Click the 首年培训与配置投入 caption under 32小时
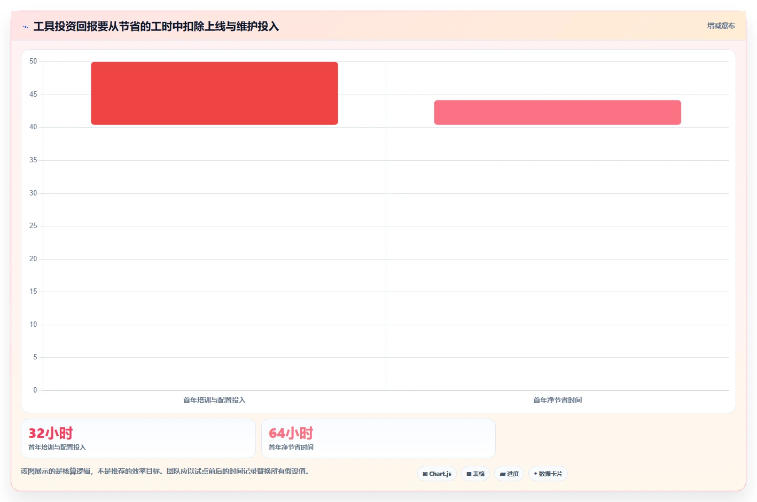This screenshot has height=502, width=757. (57, 448)
